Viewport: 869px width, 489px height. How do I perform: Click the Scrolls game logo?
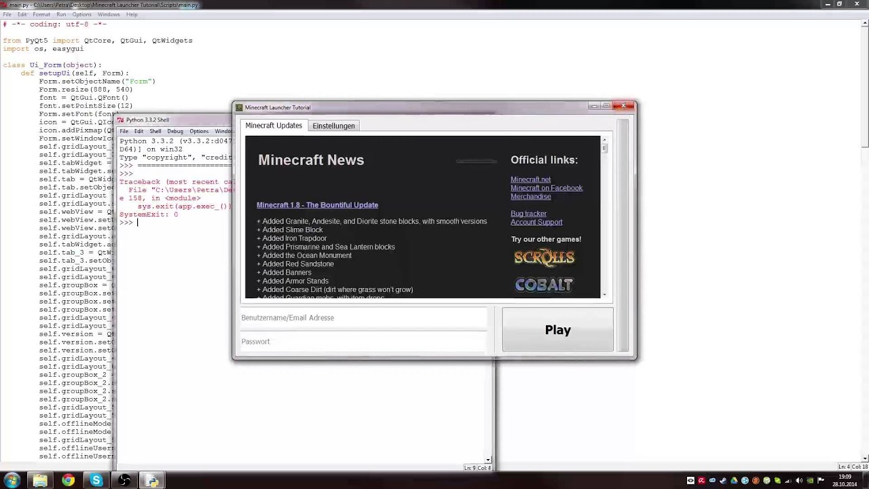pyautogui.click(x=544, y=257)
